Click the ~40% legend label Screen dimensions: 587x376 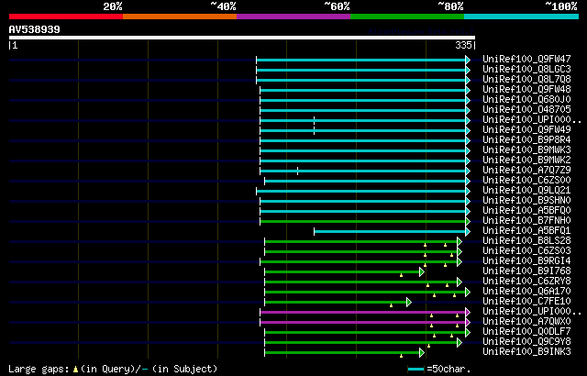point(223,6)
